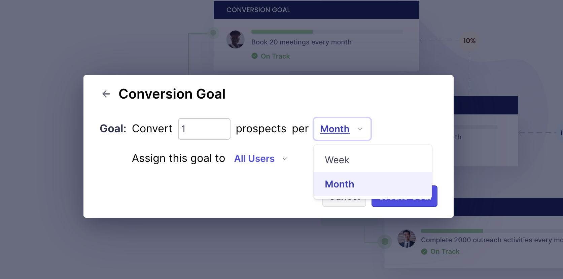Open the Month period dropdown
The height and width of the screenshot is (279, 563).
[335, 129]
